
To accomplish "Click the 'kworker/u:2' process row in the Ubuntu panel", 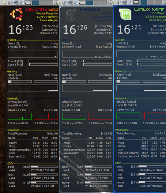I will click(x=33, y=156).
